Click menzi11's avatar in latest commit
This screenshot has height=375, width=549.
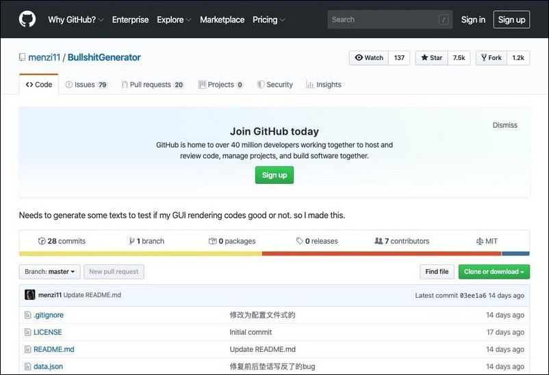tap(30, 295)
